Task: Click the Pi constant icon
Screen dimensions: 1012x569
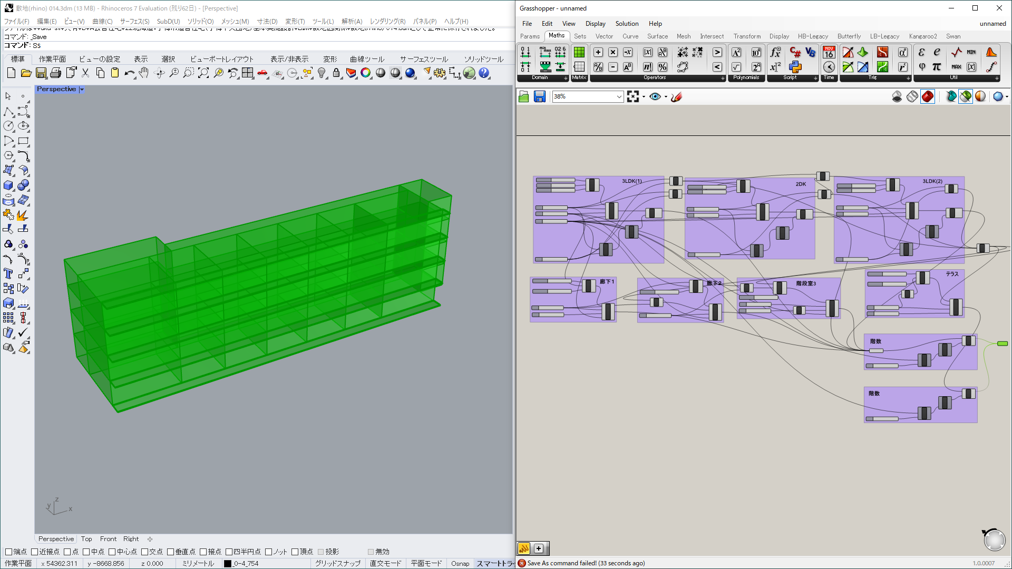Action: tap(937, 67)
